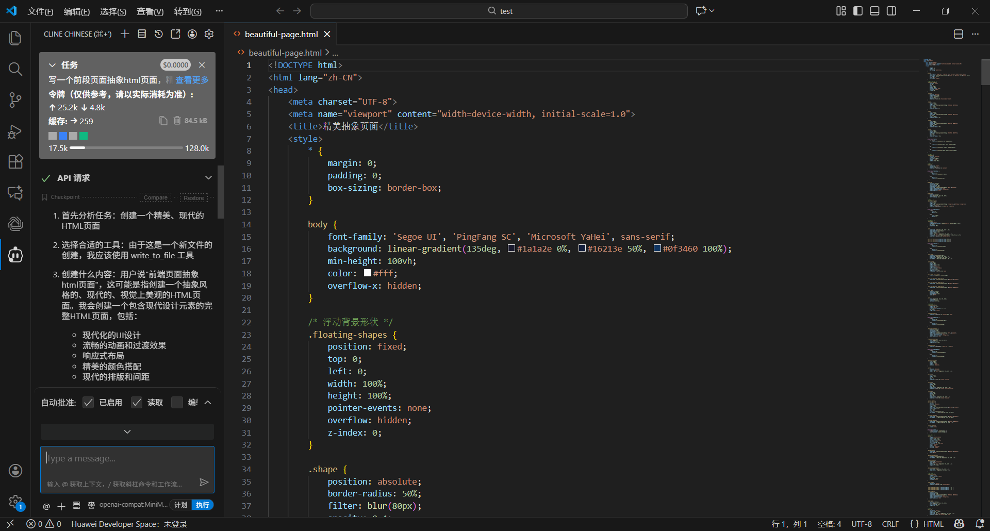Click the Cline history icon
This screenshot has height=531, width=990.
[159, 34]
